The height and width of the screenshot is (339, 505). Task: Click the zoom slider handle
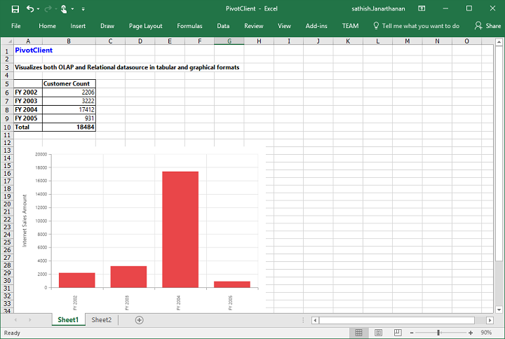(438, 333)
